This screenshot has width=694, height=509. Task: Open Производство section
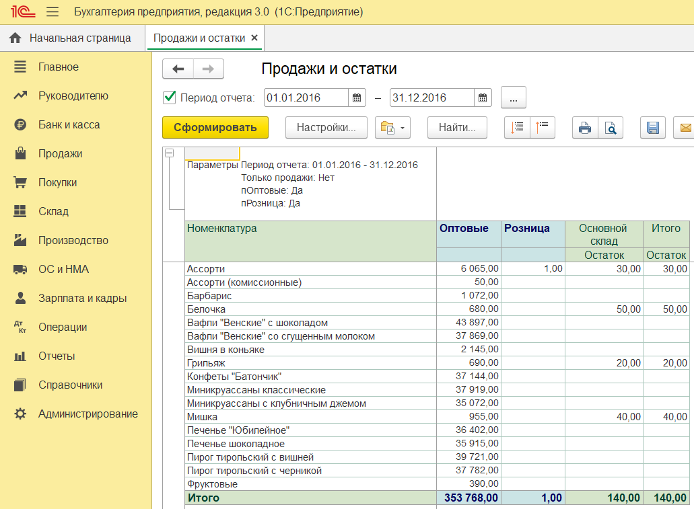[73, 240]
